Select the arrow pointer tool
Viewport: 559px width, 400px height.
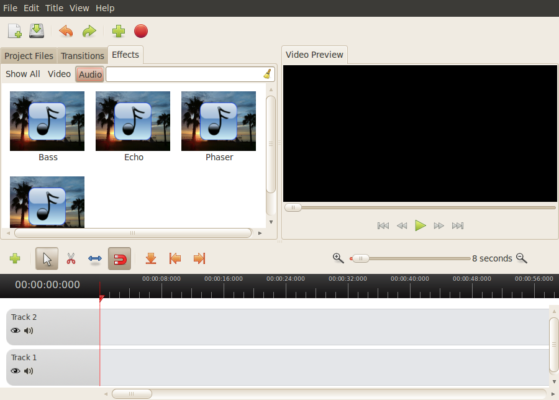tap(47, 258)
